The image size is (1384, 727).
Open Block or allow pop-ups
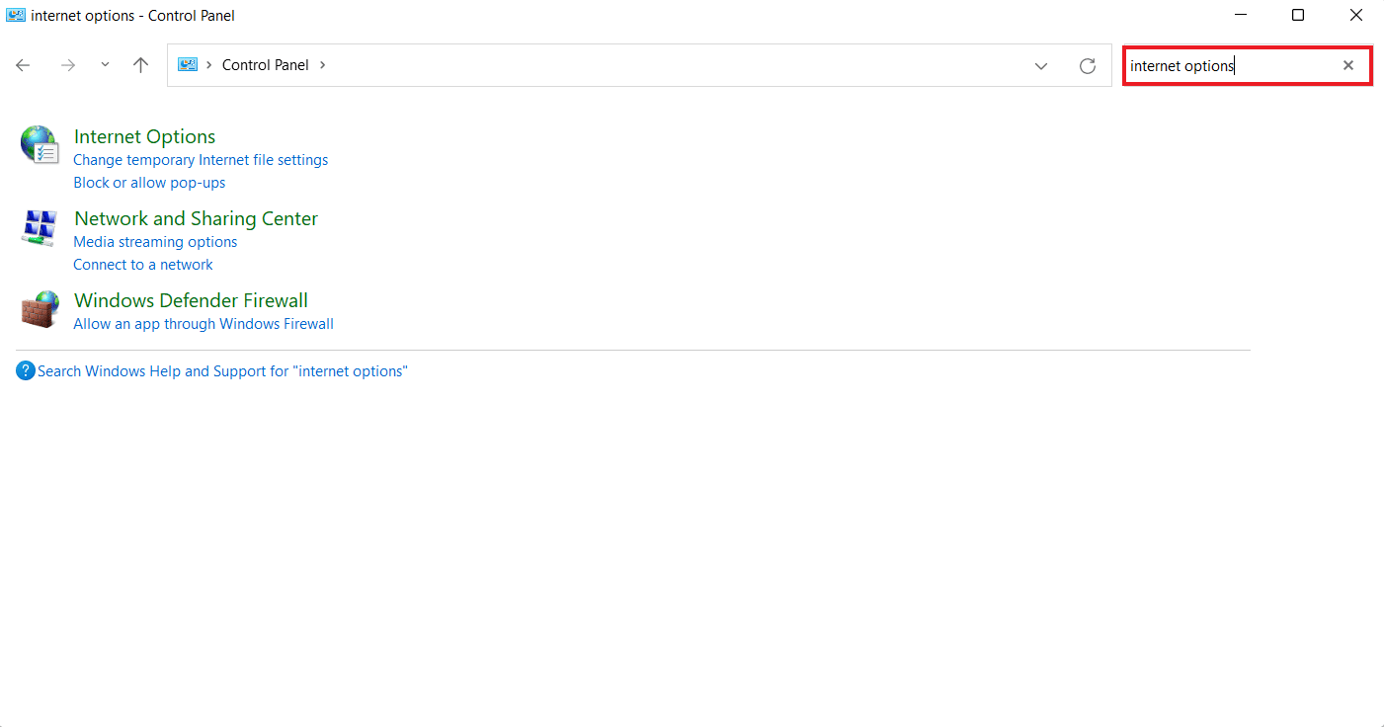click(x=149, y=183)
